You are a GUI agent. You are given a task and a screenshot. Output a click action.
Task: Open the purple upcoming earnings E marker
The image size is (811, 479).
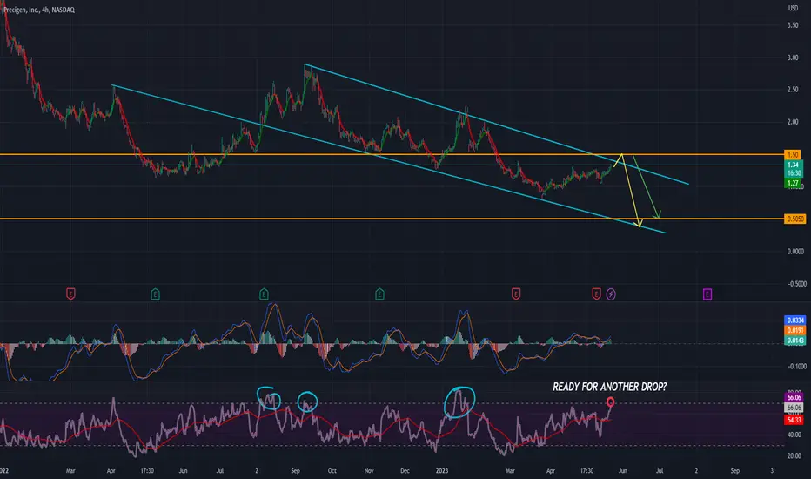click(x=707, y=294)
